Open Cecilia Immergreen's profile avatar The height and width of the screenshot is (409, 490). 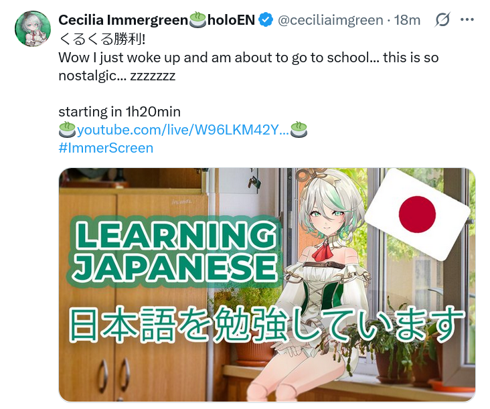click(33, 29)
